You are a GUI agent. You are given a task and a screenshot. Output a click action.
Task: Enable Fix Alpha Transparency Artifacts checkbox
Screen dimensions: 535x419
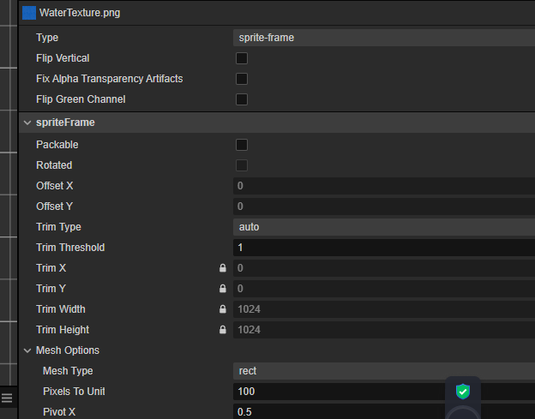(x=242, y=79)
